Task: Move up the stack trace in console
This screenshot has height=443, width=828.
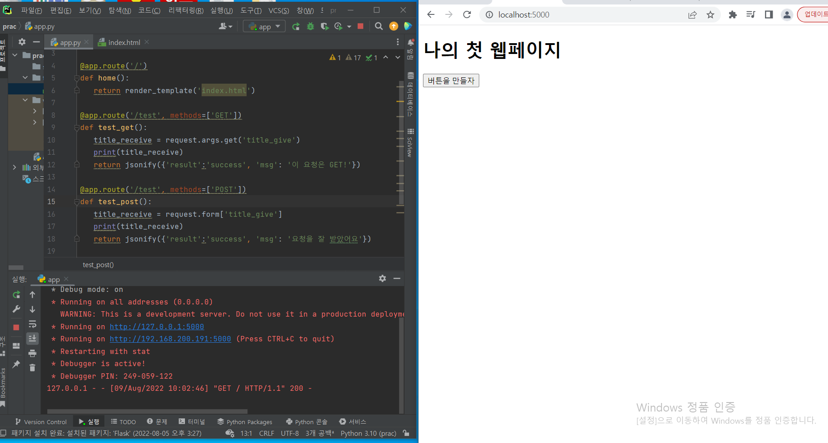Action: point(32,295)
